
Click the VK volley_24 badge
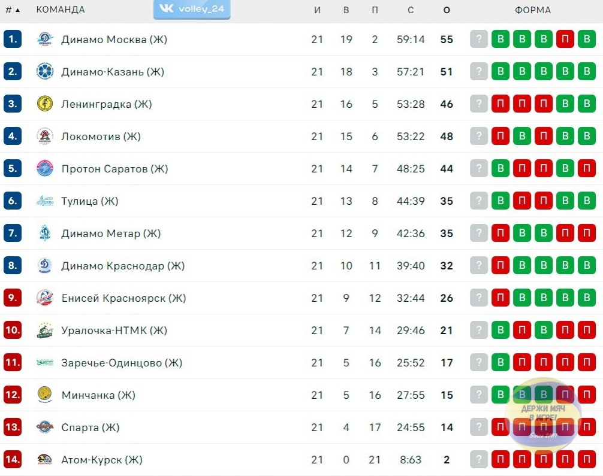(x=192, y=9)
